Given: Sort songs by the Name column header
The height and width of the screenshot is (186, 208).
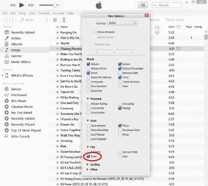Looking at the screenshot, I should [64, 27].
